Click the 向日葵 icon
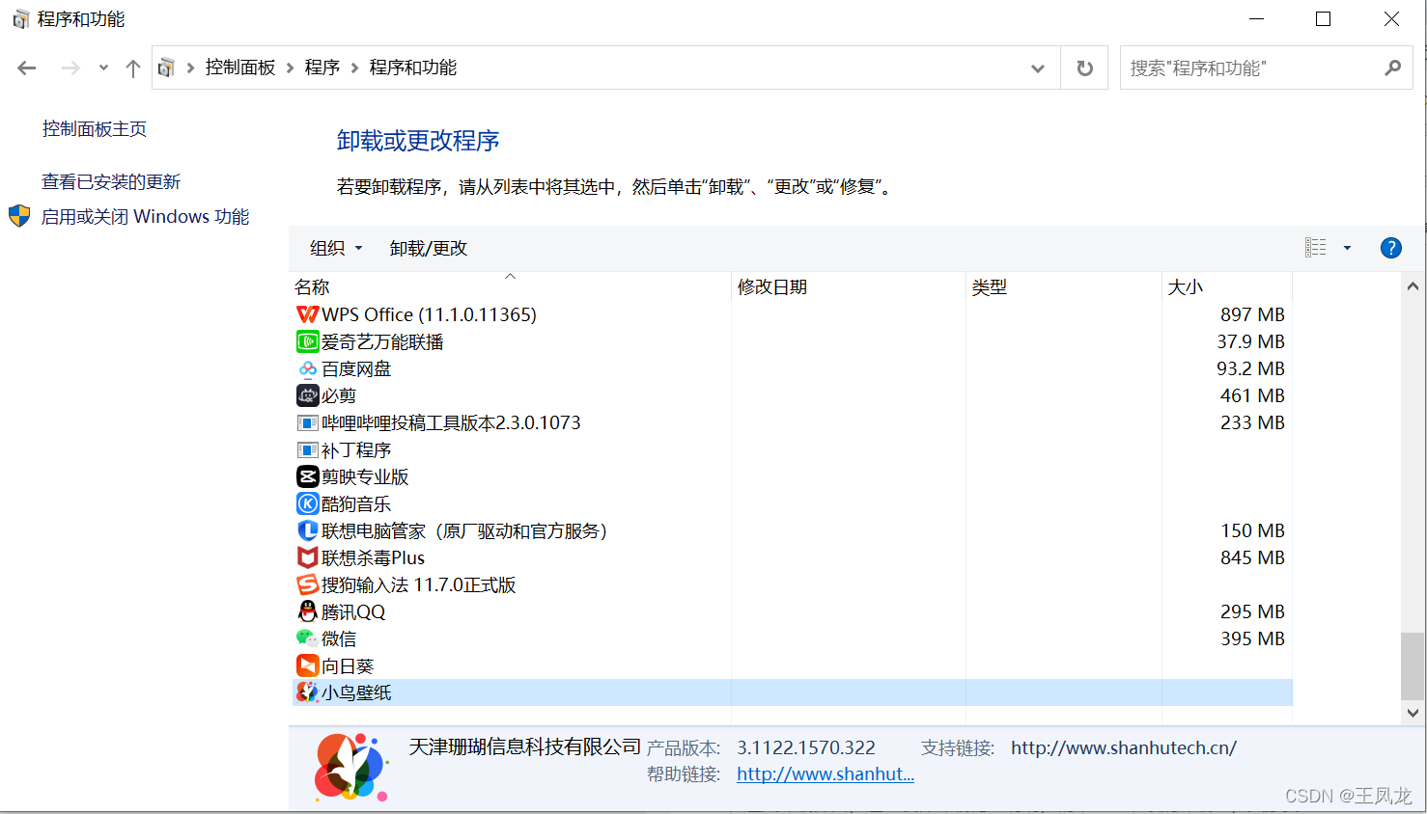Viewport: 1427px width, 814px height. [x=307, y=665]
